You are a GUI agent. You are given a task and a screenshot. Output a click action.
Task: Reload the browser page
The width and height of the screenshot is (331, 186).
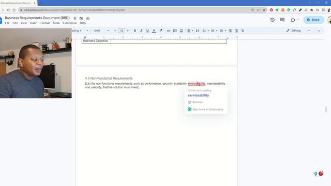8,10
